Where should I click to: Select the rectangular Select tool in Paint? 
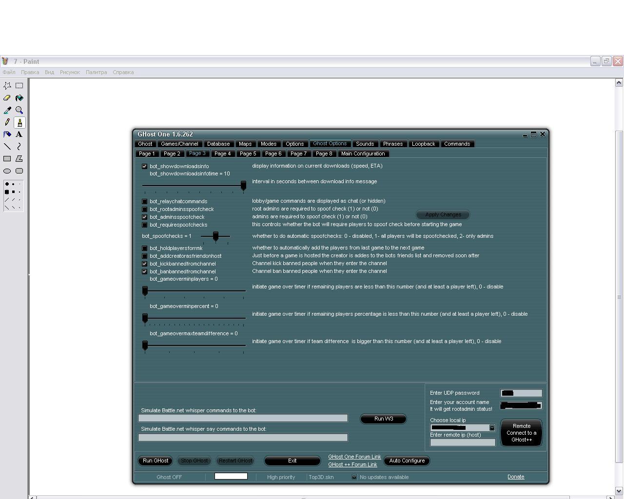[19, 85]
